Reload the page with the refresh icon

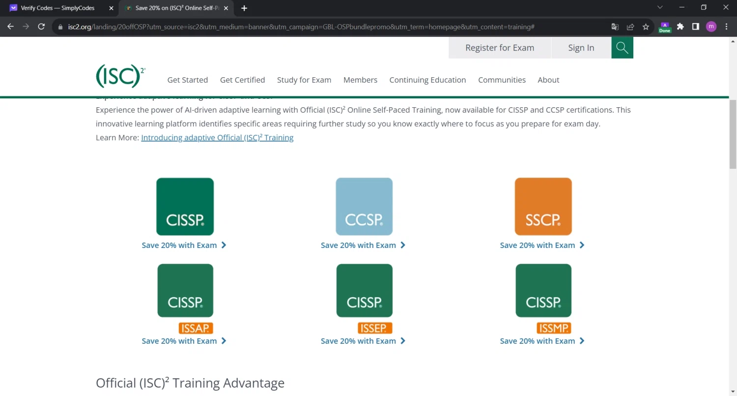[x=41, y=27]
